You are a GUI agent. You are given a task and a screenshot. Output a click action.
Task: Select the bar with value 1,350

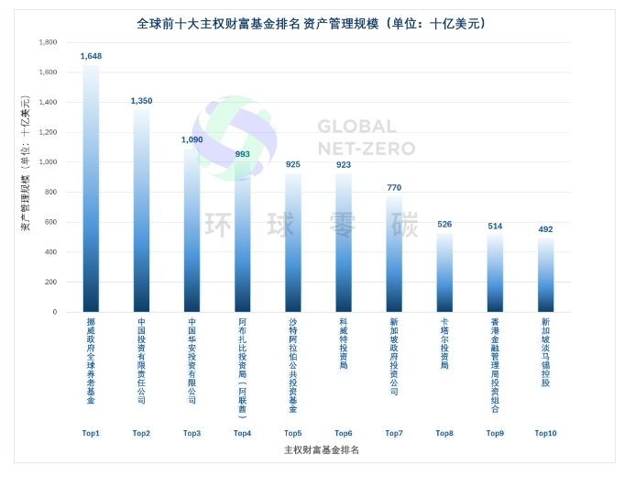[x=141, y=211]
